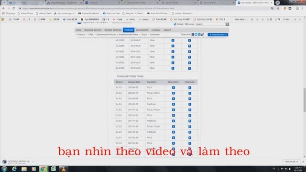
Task: Close the downloads shelf
Action: [303, 161]
